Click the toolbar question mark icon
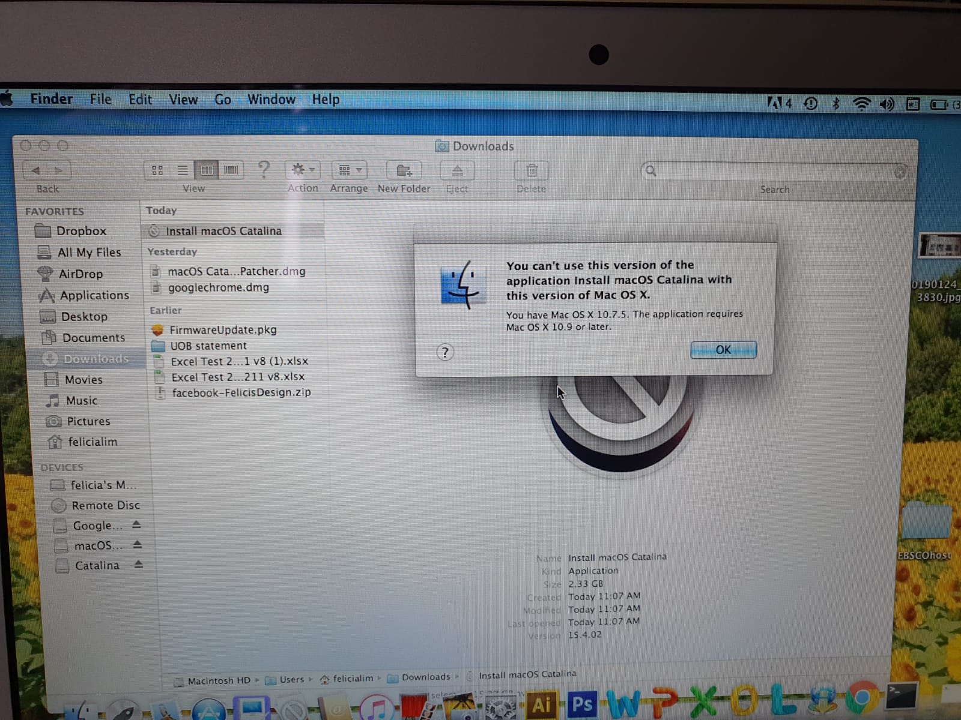This screenshot has height=720, width=961. [264, 170]
